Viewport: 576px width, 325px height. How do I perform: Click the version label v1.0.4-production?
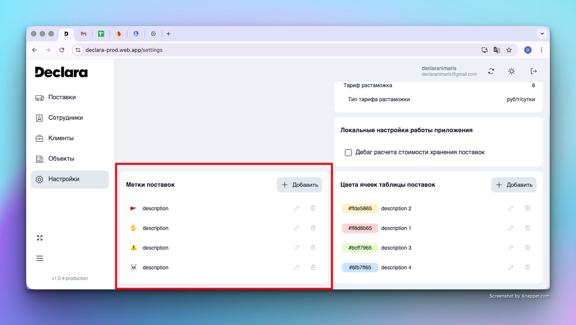(70, 278)
